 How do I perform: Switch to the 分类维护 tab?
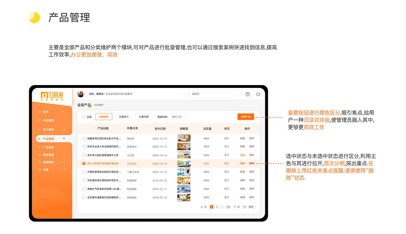pos(99,105)
